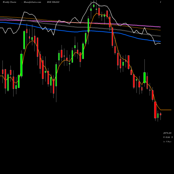Click the last large red candlestick near the chart bottom
Screen dimensions: 174x174
coord(155,110)
